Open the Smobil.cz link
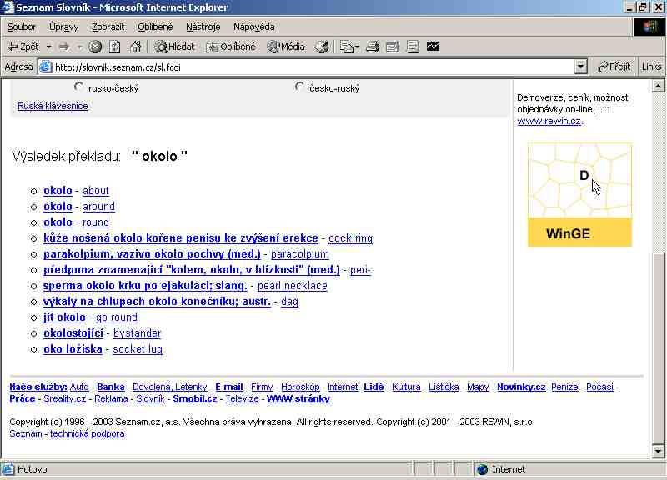 [x=195, y=399]
